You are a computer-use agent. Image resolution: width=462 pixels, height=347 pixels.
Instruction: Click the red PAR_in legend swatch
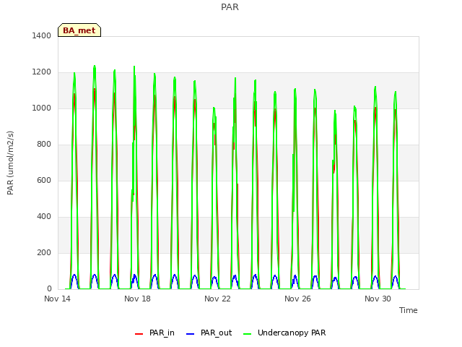point(139,334)
